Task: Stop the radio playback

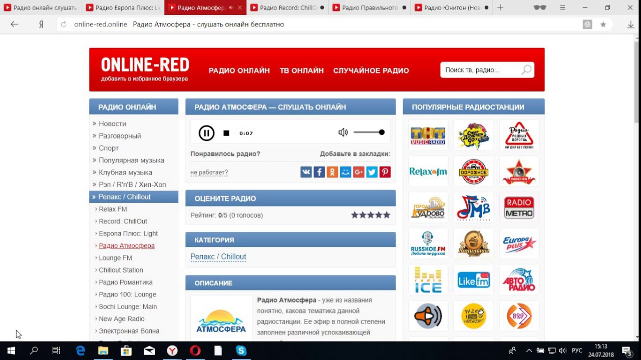Action: (226, 133)
